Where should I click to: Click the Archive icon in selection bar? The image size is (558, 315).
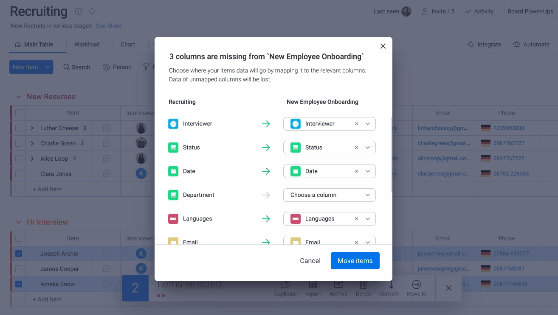[x=338, y=285]
